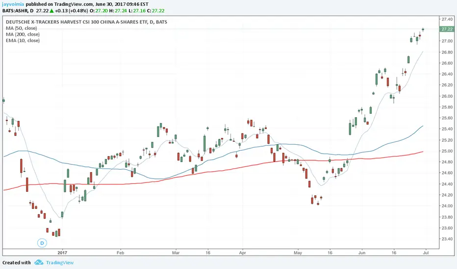Click the green up-arrow change indicator
Image resolution: width=457 pixels, height=269 pixels.
point(51,11)
